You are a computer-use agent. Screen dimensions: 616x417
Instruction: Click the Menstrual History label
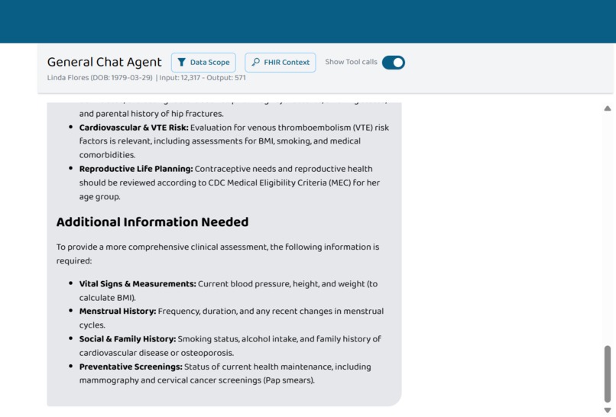click(x=118, y=312)
